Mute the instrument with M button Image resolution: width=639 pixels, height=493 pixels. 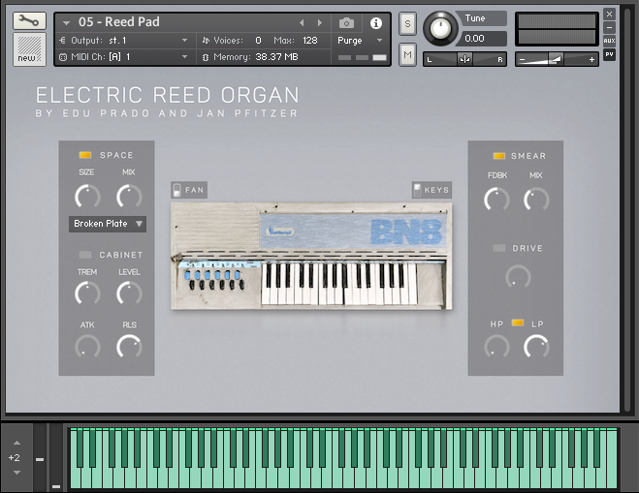click(407, 56)
